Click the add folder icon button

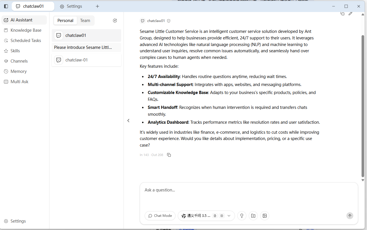pos(253,216)
